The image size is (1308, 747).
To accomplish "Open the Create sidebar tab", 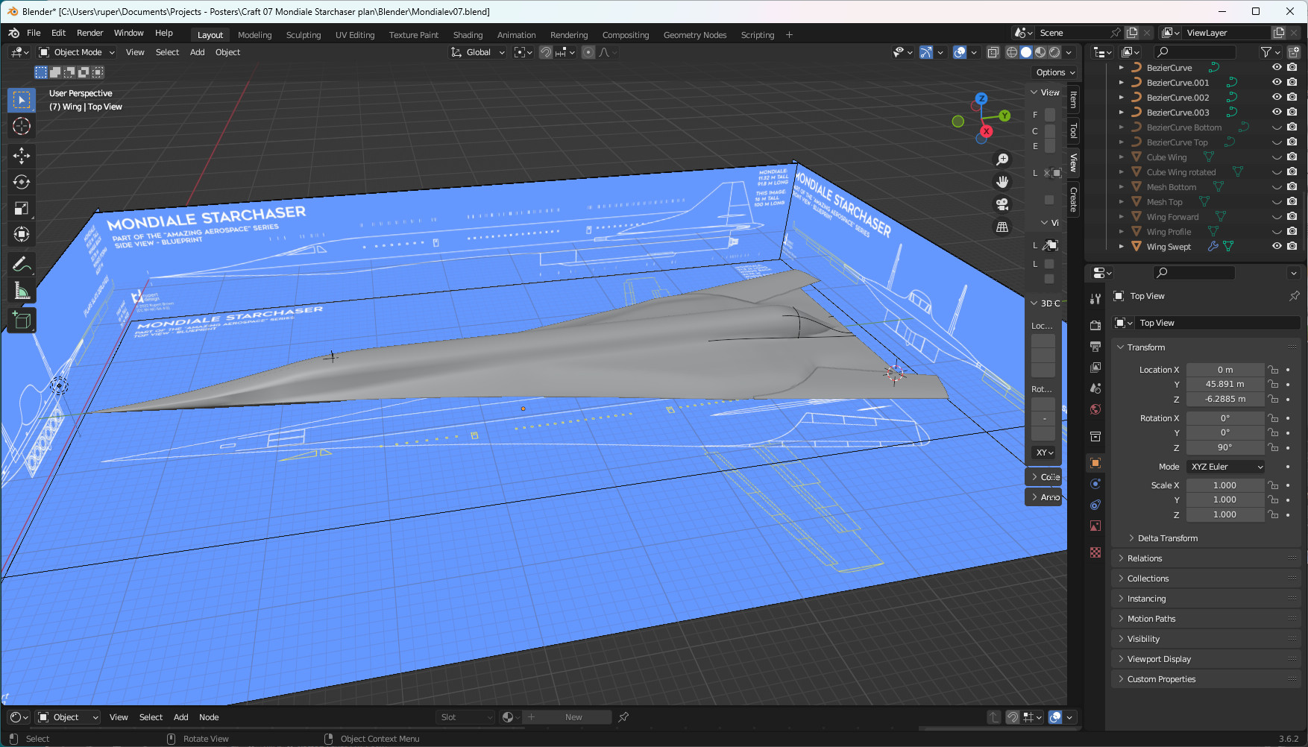I will pos(1073,199).
